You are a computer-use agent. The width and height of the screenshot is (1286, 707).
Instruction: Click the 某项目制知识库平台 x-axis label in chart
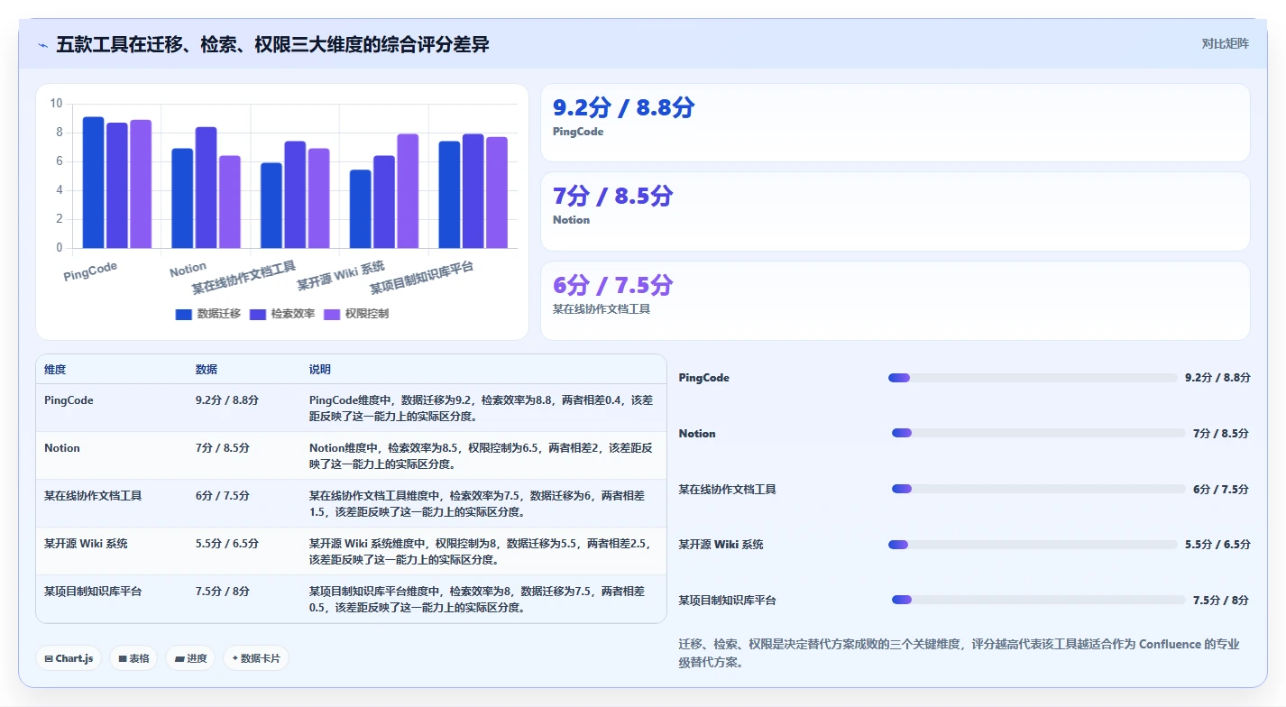pos(421,278)
